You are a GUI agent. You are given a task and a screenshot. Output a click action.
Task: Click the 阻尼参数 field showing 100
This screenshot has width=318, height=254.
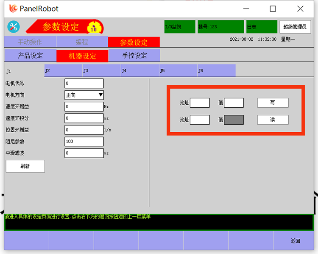pyautogui.click(x=84, y=141)
